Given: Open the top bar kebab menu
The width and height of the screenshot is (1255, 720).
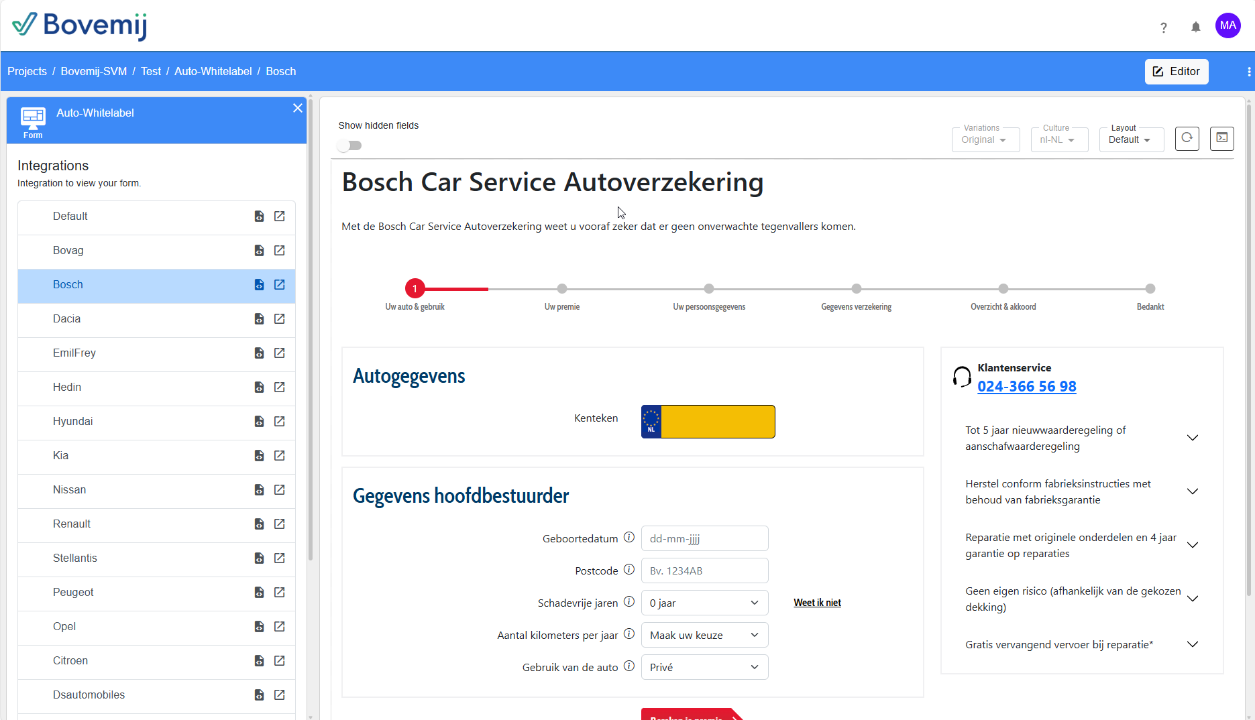Looking at the screenshot, I should pyautogui.click(x=1249, y=72).
